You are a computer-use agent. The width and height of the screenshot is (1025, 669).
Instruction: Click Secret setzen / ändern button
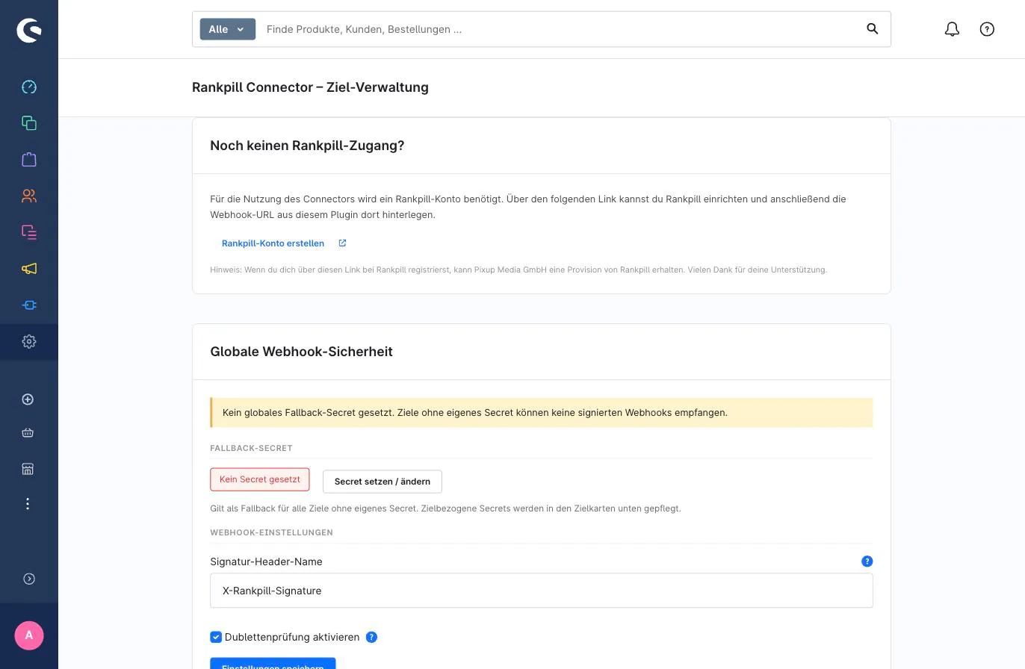[x=383, y=482]
